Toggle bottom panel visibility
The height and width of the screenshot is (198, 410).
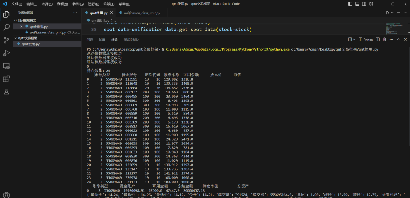point(357,4)
